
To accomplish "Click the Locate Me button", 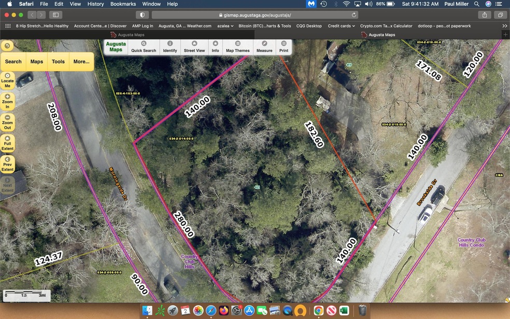I will [x=7, y=80].
